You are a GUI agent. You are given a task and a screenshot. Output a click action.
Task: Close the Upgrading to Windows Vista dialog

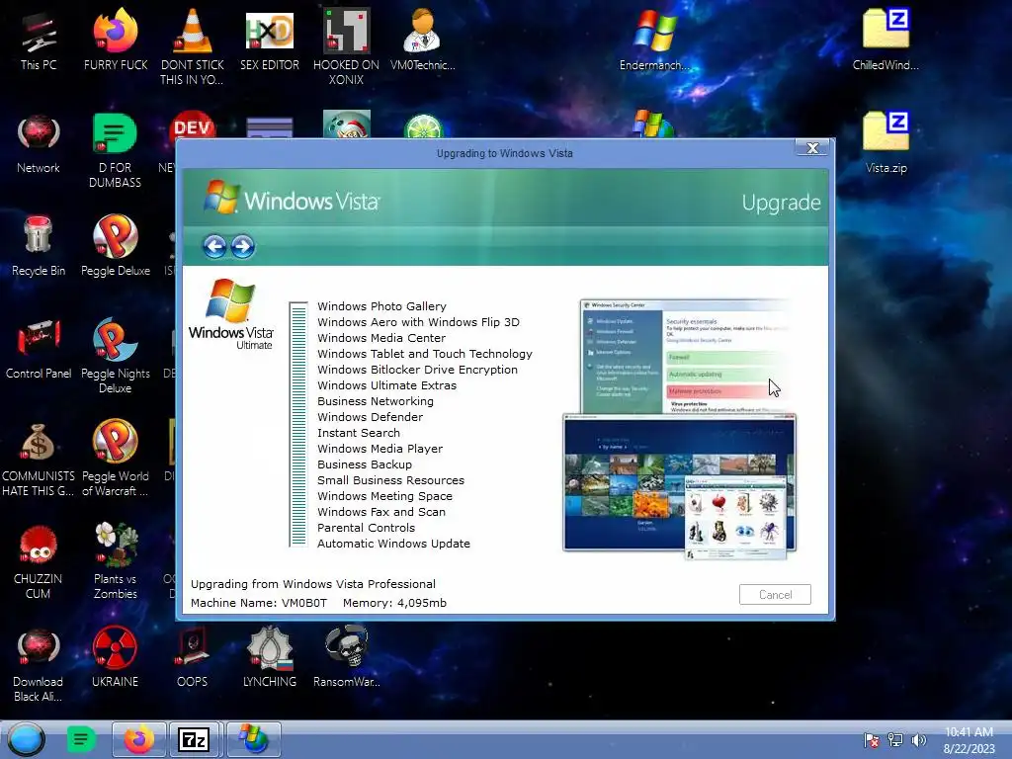point(812,148)
